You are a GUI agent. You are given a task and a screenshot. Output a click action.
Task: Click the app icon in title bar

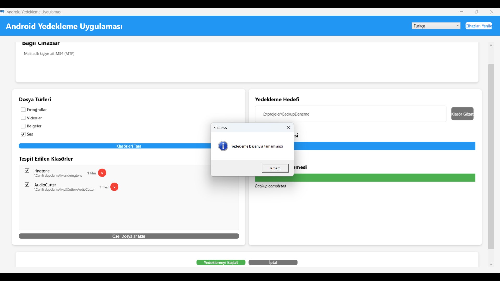click(x=3, y=12)
